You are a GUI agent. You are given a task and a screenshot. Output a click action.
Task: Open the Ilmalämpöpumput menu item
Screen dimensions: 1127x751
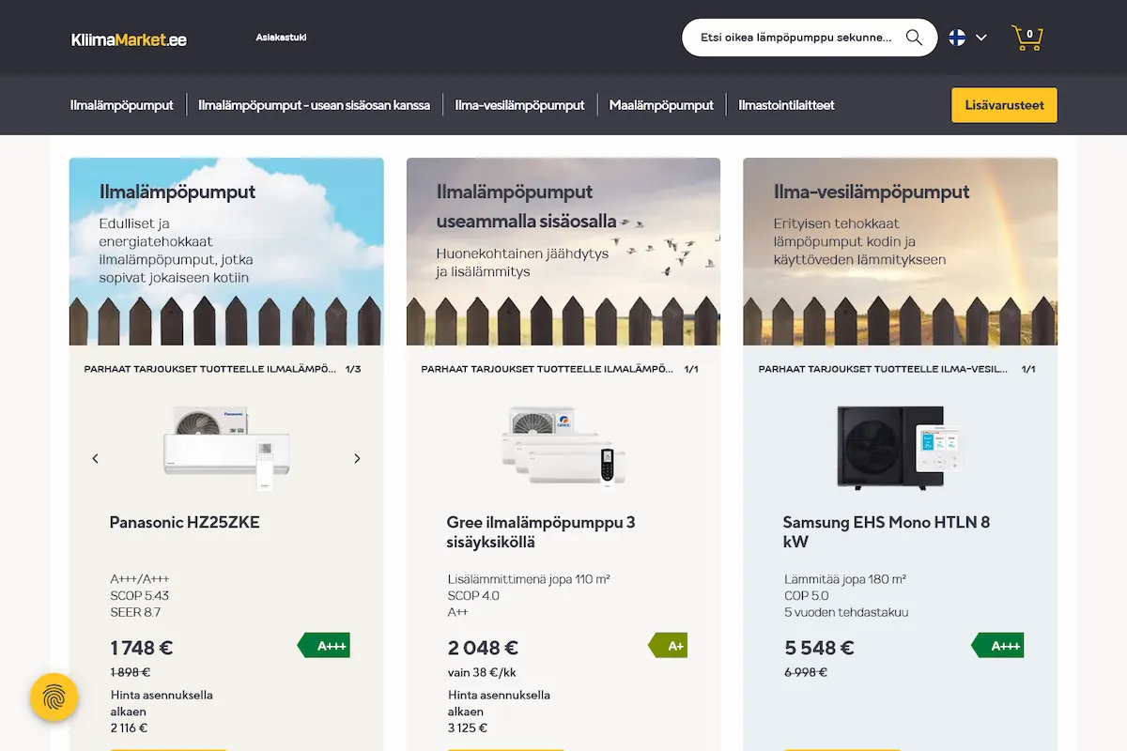pos(121,105)
